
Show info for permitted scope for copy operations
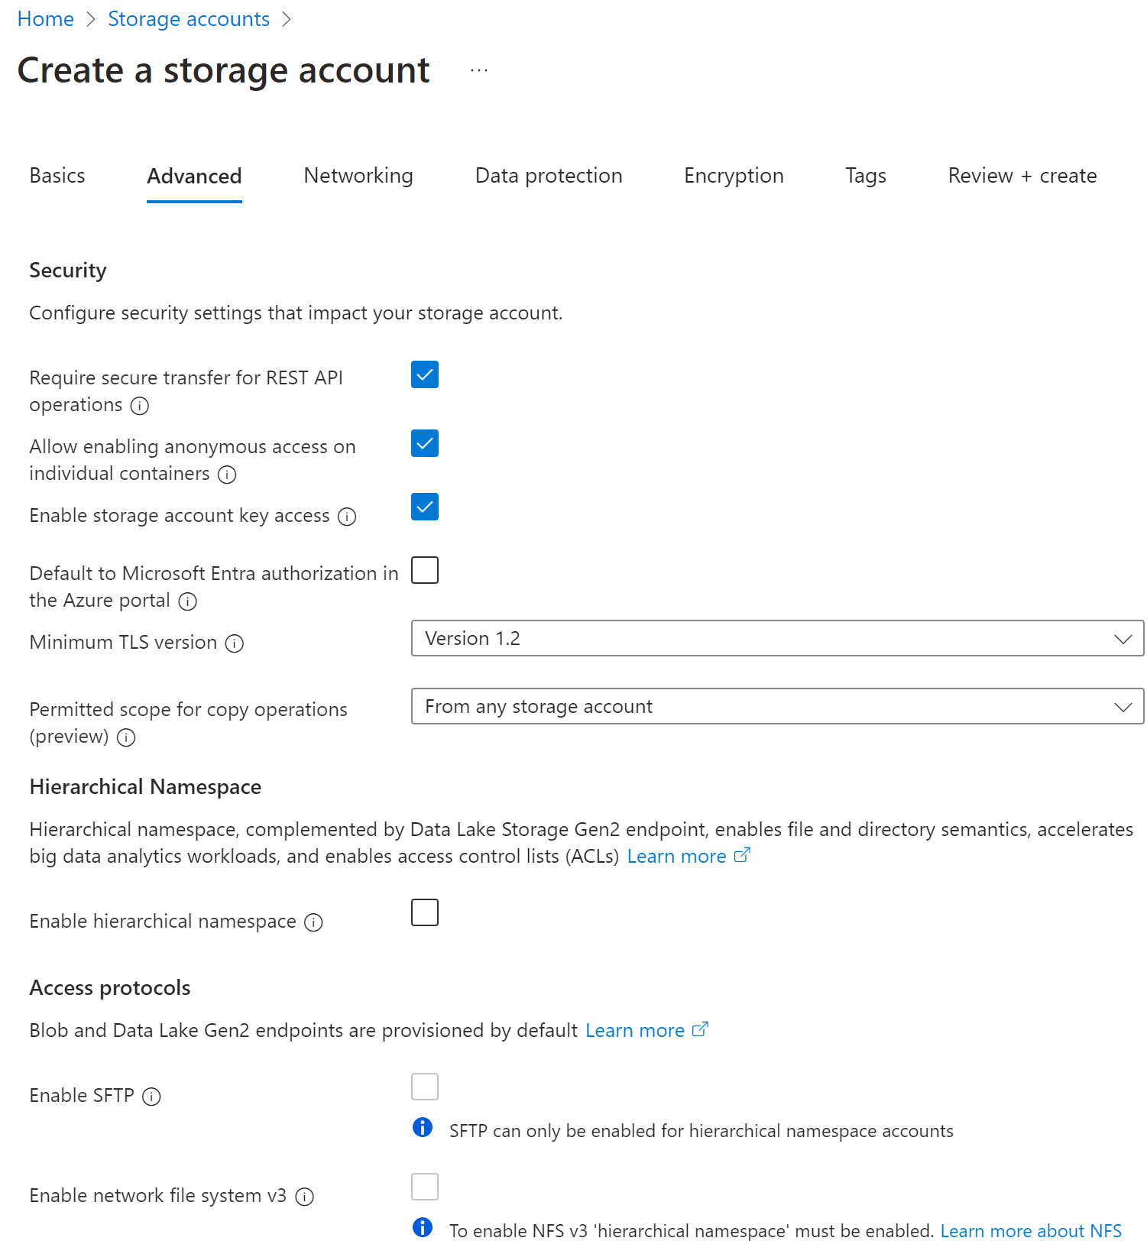pyautogui.click(x=126, y=737)
